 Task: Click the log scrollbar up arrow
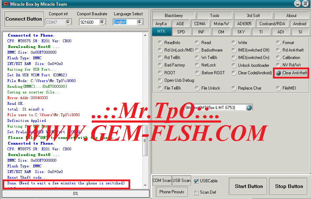pos(145,35)
